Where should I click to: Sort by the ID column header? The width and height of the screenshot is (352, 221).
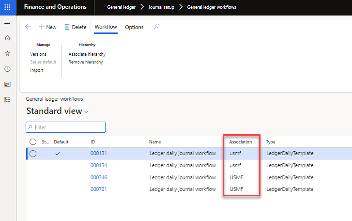pos(92,142)
